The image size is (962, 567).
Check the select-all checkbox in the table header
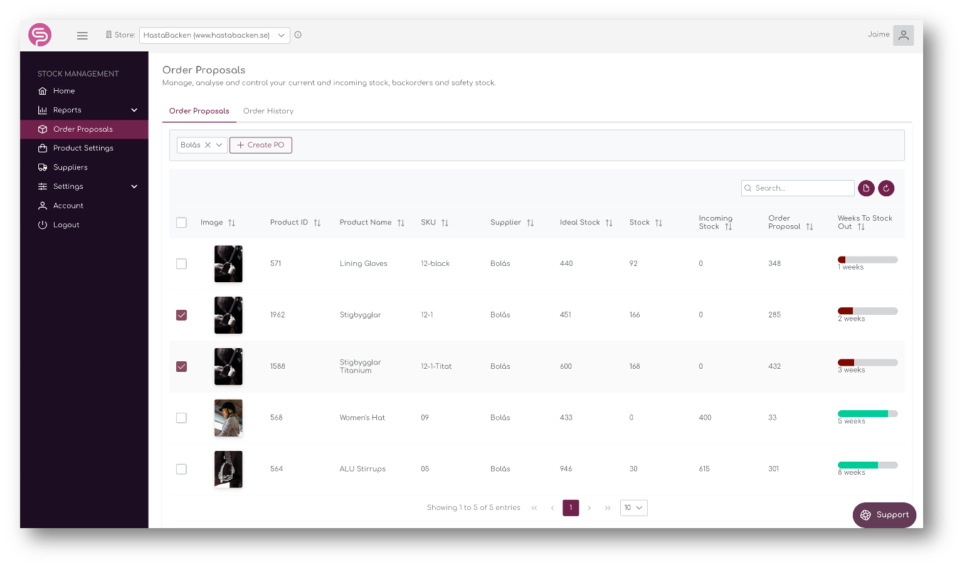tap(181, 222)
